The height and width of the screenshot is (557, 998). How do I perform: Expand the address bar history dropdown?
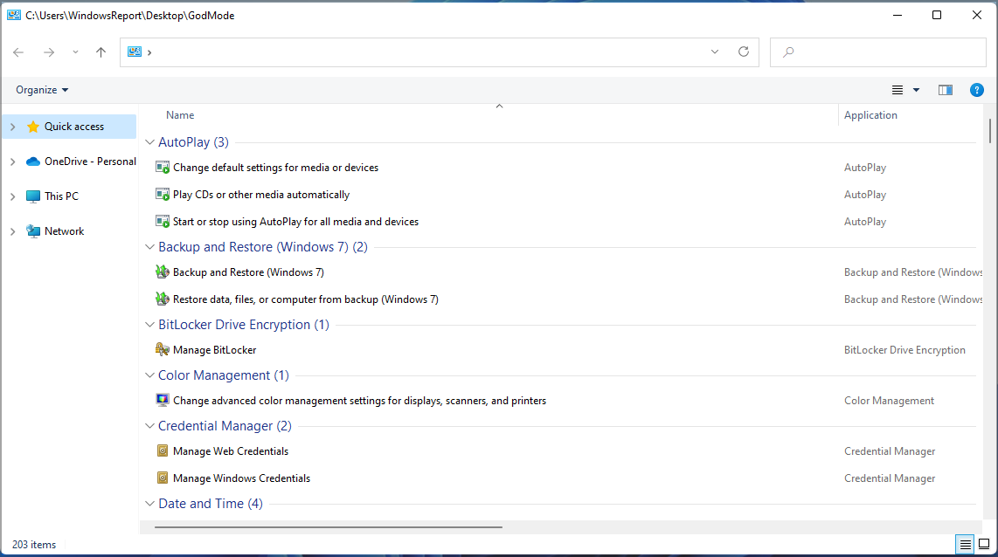715,52
